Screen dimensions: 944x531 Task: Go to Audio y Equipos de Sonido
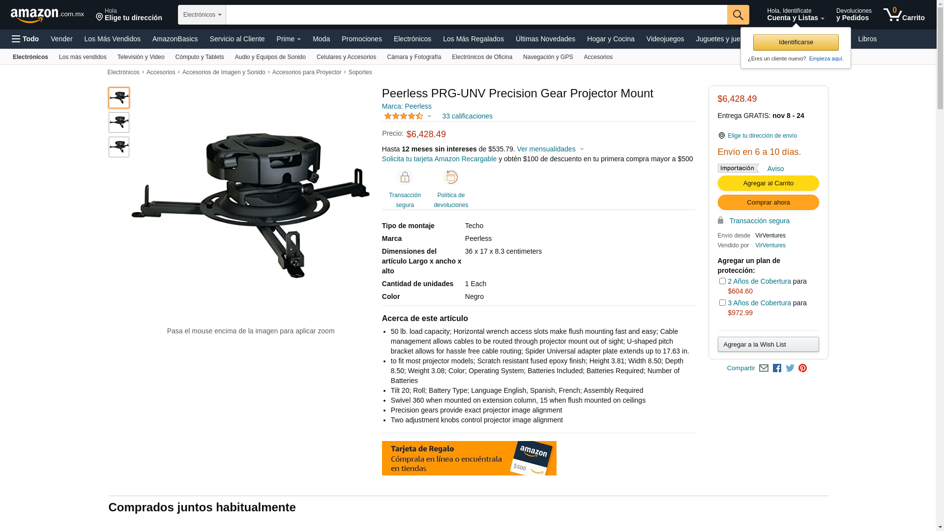pos(270,57)
